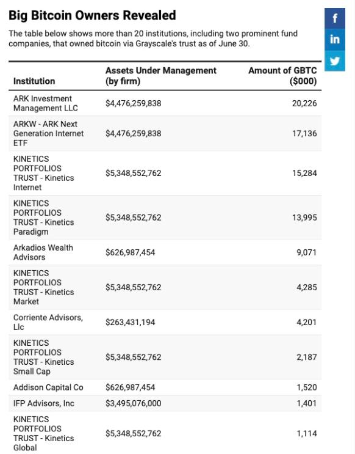Viewport: 355px width, 454px height.
Task: Click the 20,226 GBTC amount cell
Action: tap(304, 103)
